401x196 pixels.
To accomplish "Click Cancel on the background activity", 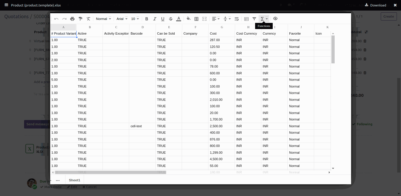I will click(x=90, y=187).
